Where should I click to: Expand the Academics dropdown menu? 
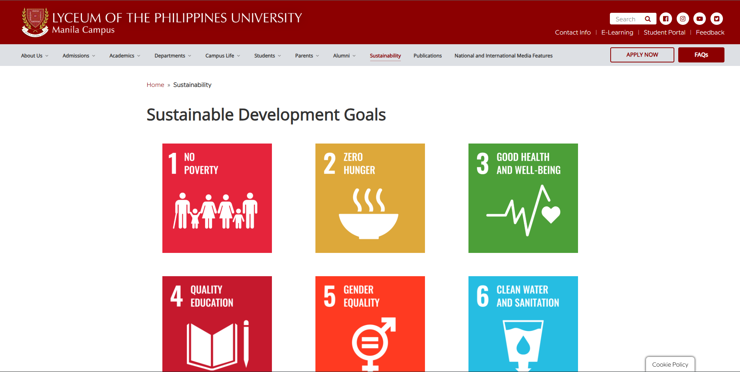click(125, 56)
